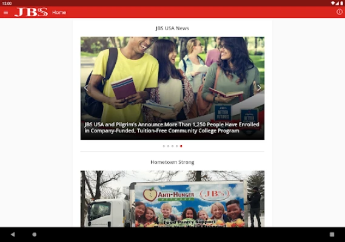Select the third carousel dot indicator
345x242 pixels.
pyautogui.click(x=172, y=146)
